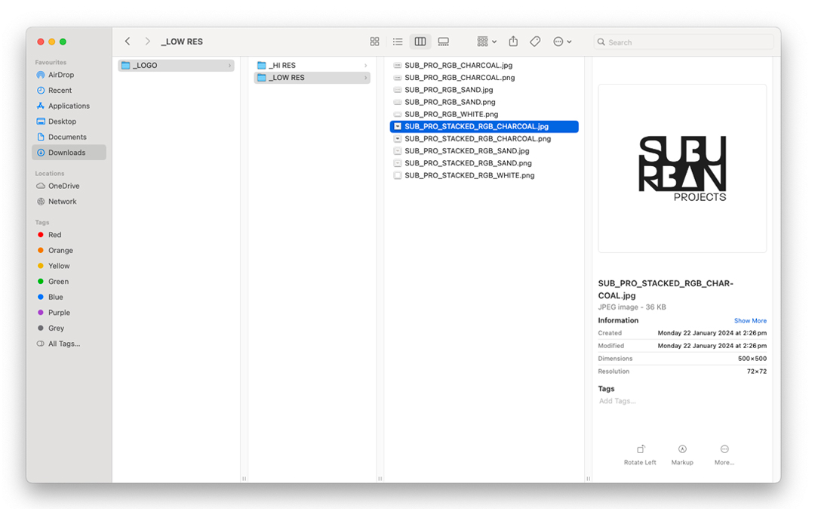Open Network location in the sidebar
The width and height of the screenshot is (815, 509).
click(69, 202)
